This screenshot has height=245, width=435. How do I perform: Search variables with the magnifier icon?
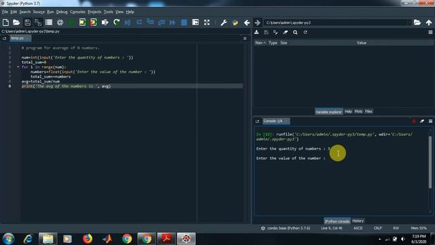coord(295,32)
